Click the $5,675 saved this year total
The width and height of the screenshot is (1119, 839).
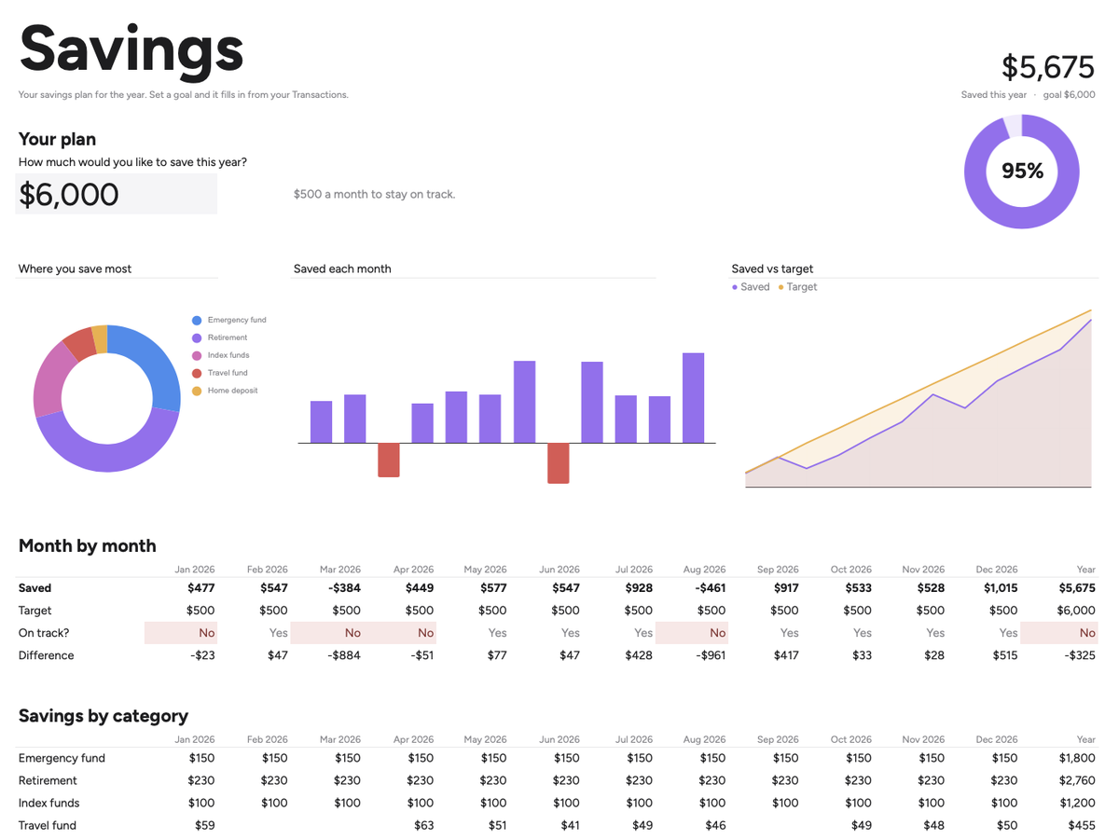[x=1047, y=67]
